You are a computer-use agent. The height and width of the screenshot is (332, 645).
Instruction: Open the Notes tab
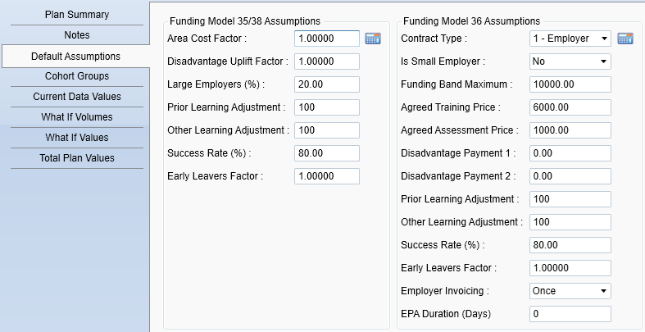click(77, 35)
